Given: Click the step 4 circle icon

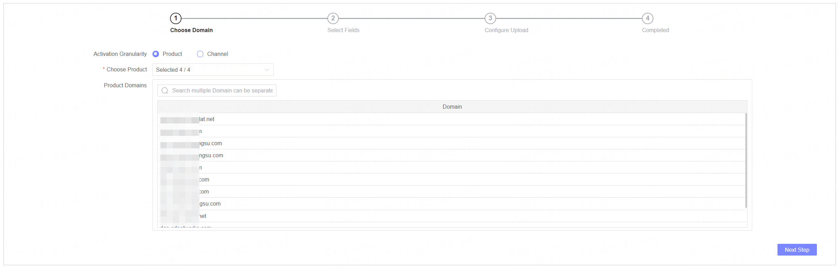Looking at the screenshot, I should coord(647,18).
